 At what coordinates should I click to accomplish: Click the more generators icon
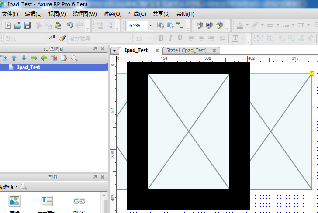(x=219, y=25)
